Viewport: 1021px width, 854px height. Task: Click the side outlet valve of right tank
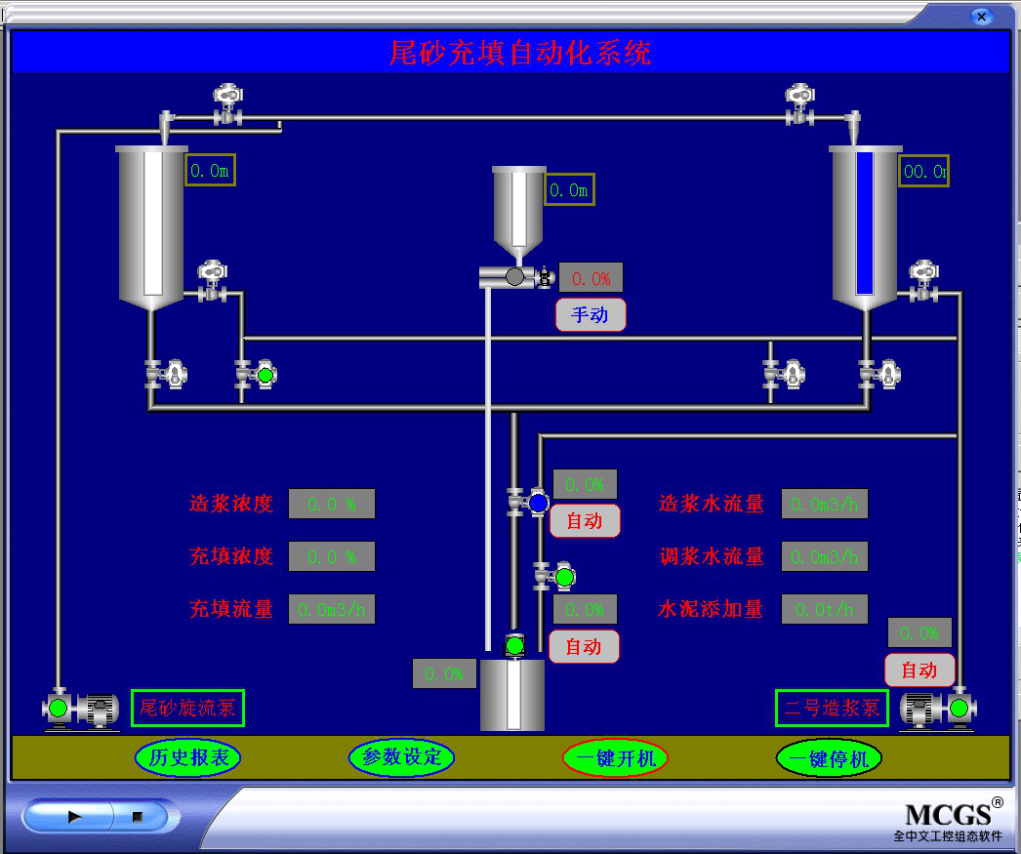tap(921, 280)
